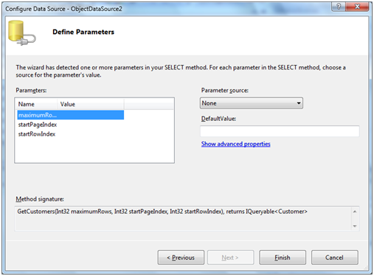Open Show advanced properties link

coord(235,144)
